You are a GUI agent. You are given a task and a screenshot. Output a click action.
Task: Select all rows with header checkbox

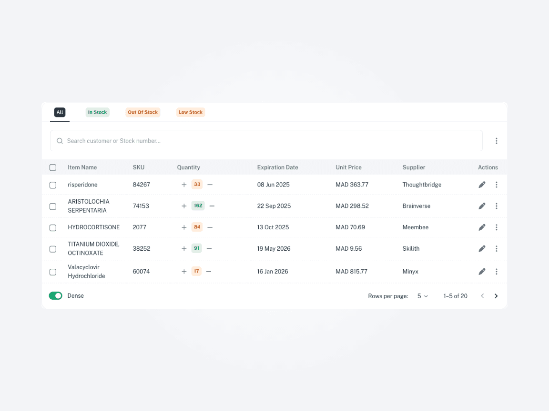point(53,167)
